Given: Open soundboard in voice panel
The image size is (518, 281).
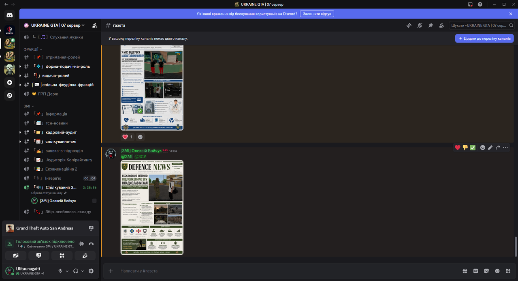Looking at the screenshot, I should [85, 255].
